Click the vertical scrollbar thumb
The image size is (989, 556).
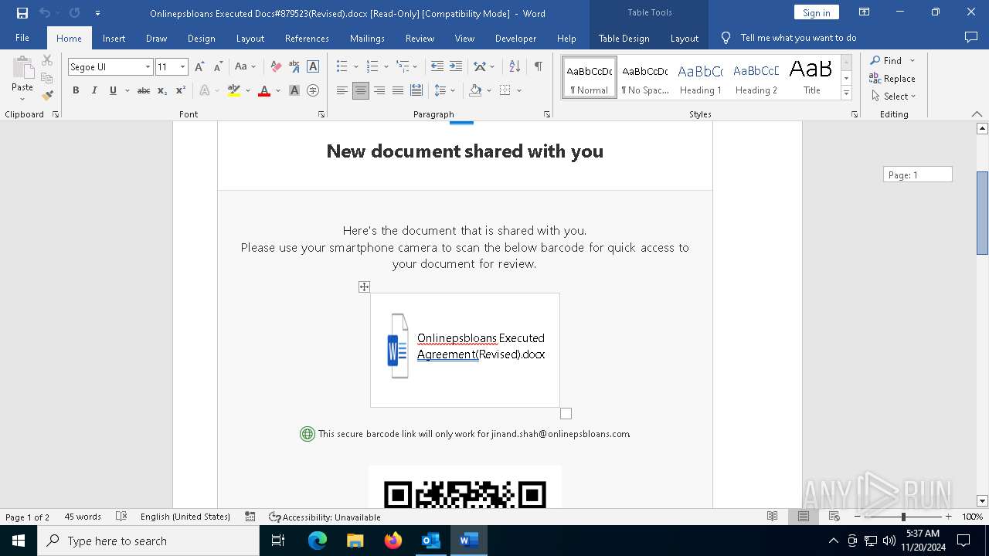[x=982, y=212]
